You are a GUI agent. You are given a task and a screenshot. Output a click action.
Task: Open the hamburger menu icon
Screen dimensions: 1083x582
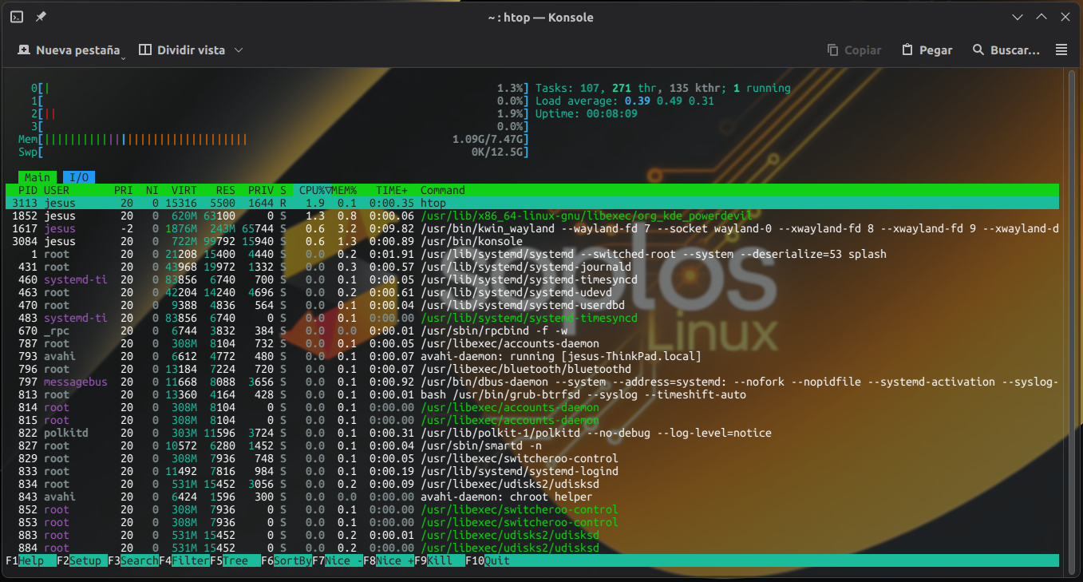point(1061,49)
